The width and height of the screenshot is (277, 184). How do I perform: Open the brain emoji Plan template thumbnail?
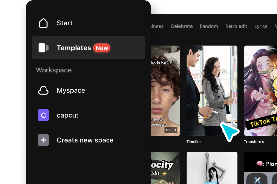261,168
